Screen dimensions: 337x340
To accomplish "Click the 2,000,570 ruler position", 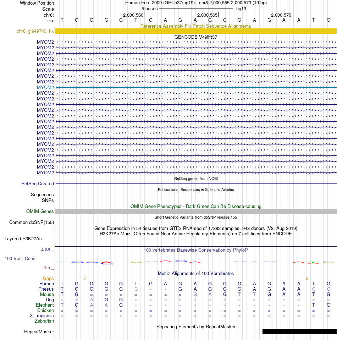I will pyautogui.click(x=281, y=15).
